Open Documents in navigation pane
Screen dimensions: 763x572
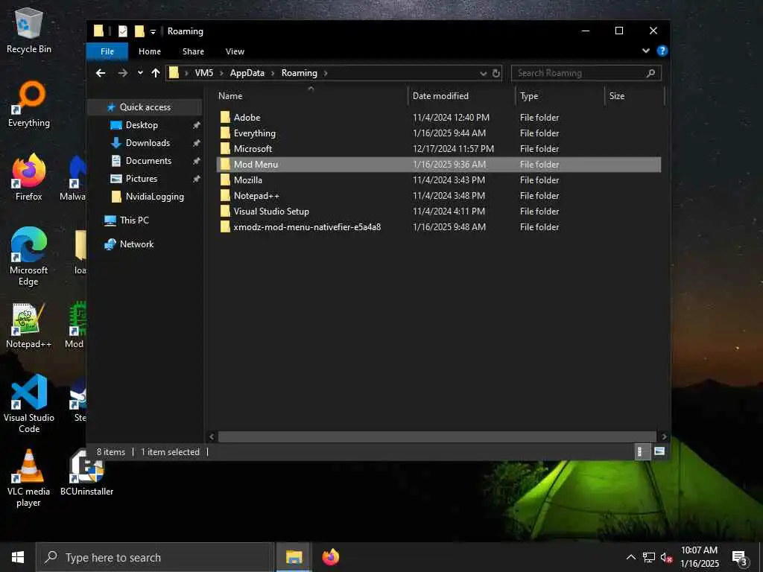pyautogui.click(x=148, y=161)
